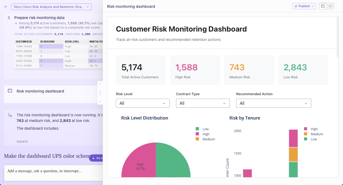This screenshot has width=343, height=185.
Task: Click the RISKSCORE column header
Action: click(51, 42)
